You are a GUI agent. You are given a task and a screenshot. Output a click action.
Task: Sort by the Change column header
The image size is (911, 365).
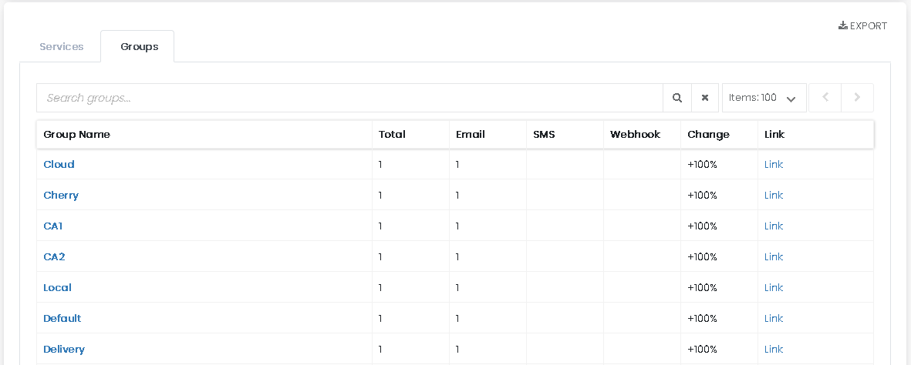pos(708,135)
